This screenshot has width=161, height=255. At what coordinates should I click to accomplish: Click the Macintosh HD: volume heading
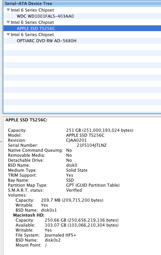point(29,215)
